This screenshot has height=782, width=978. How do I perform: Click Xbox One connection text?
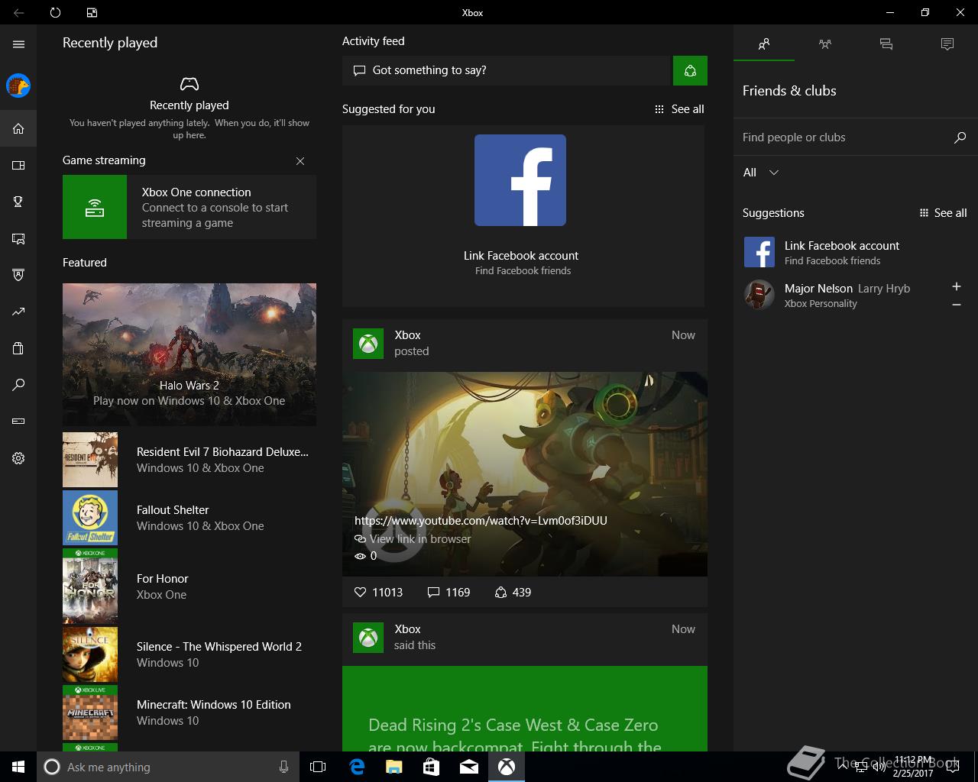pos(196,192)
